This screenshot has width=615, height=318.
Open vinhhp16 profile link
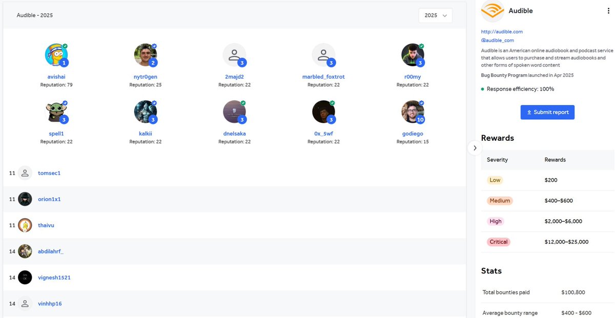pyautogui.click(x=50, y=304)
